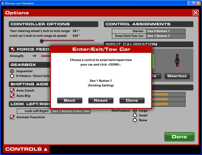Click Done in Enter/Exit/Tow Car dialog

click(x=132, y=101)
